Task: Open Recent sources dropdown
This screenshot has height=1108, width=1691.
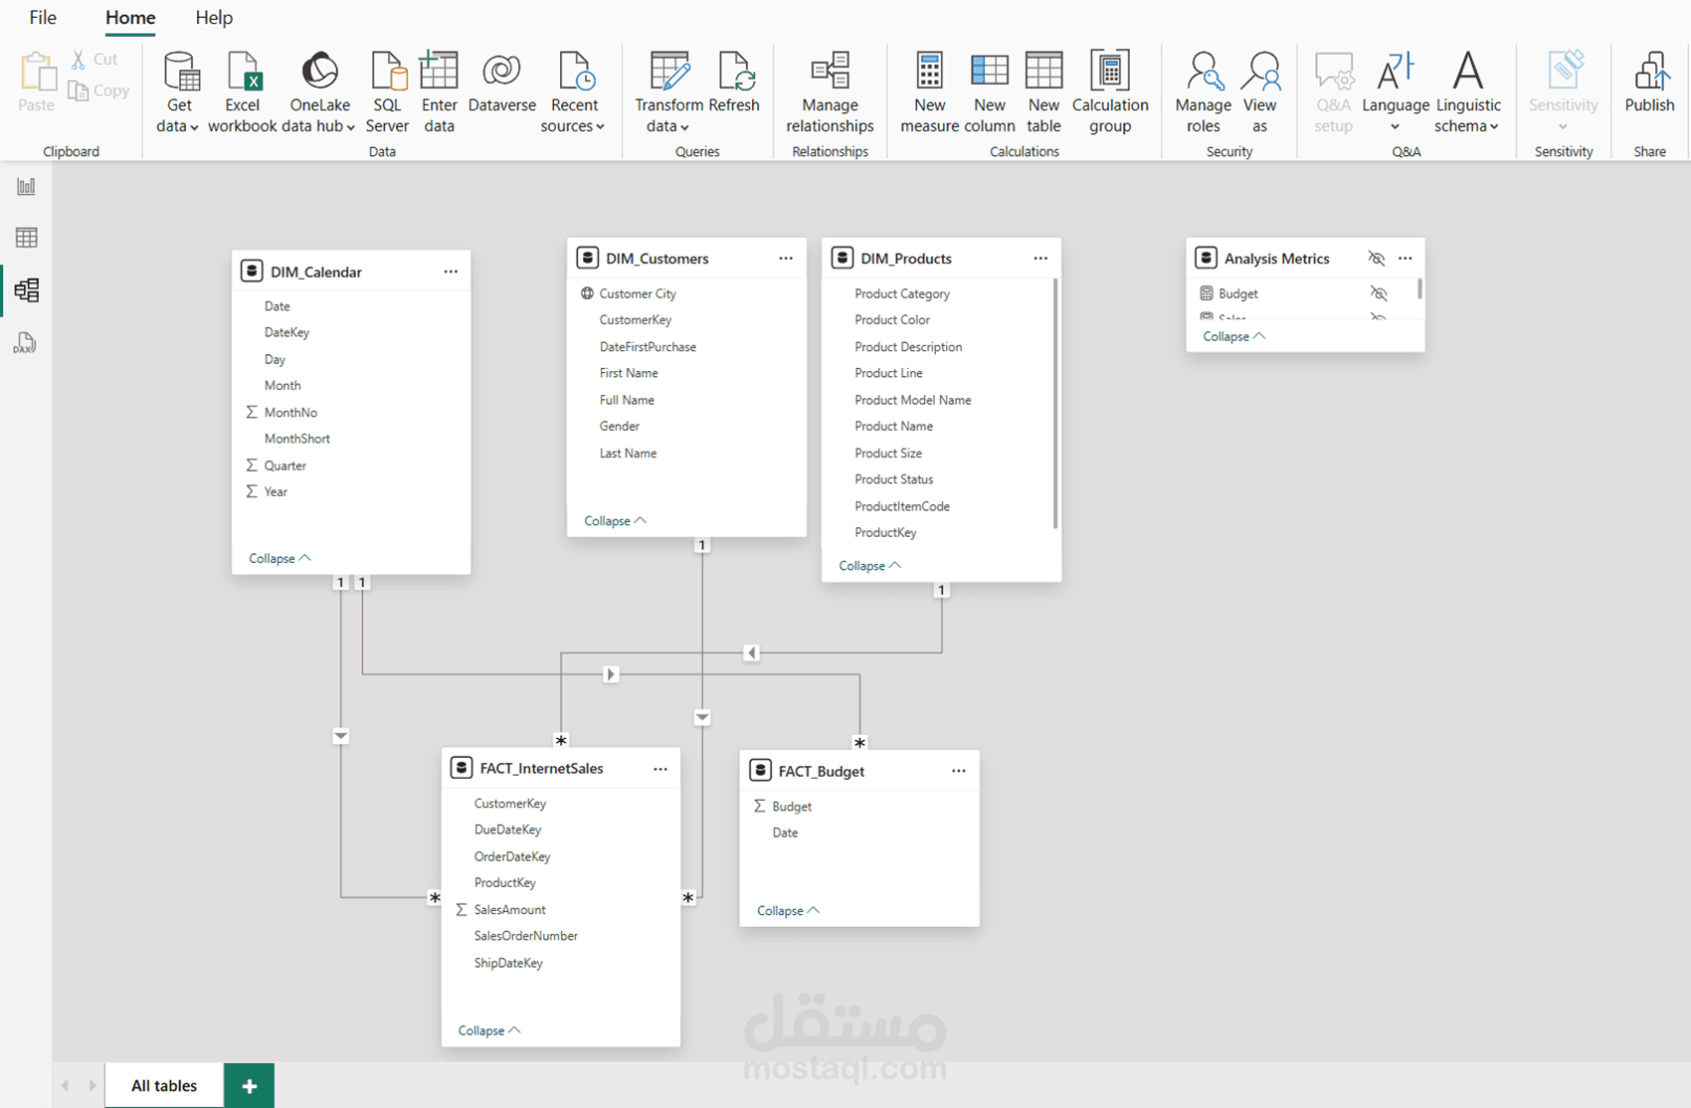Action: (x=574, y=92)
